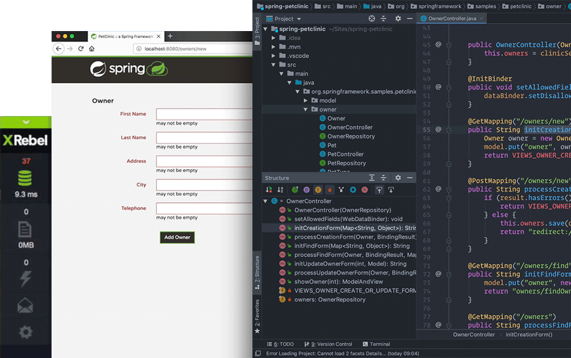Click browser home icon
This screenshot has height=358, width=571.
(92, 49)
